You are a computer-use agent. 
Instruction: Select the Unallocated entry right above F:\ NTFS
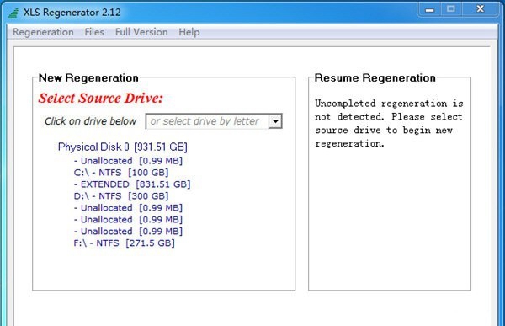tap(128, 231)
